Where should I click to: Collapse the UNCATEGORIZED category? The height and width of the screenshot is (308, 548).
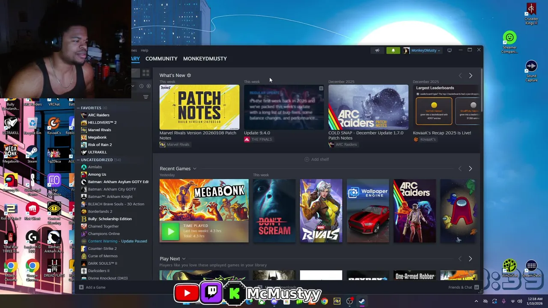78,160
